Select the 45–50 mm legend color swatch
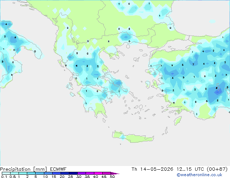Screen dimensions: 230x178 107,173
